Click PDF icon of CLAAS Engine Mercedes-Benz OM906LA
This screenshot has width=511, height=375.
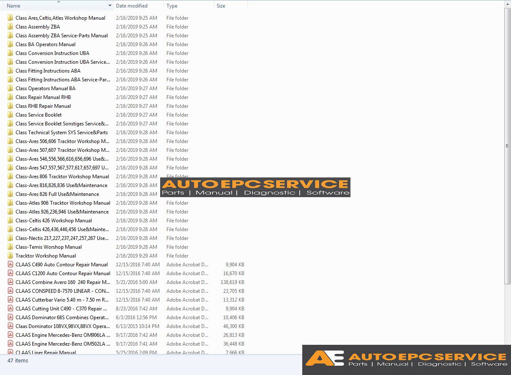10,335
